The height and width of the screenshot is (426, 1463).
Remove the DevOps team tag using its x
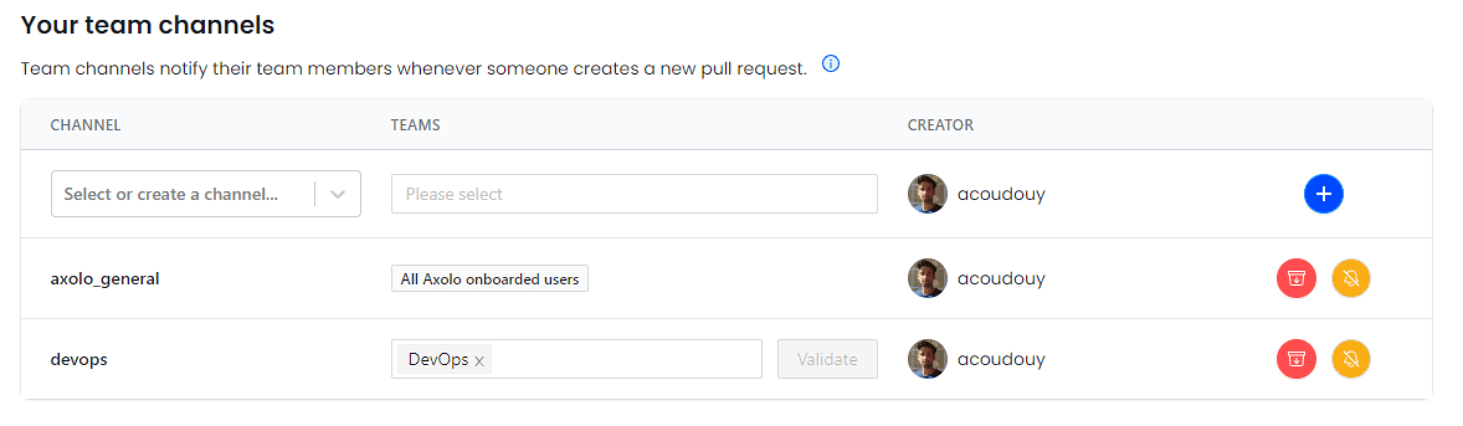pos(479,361)
